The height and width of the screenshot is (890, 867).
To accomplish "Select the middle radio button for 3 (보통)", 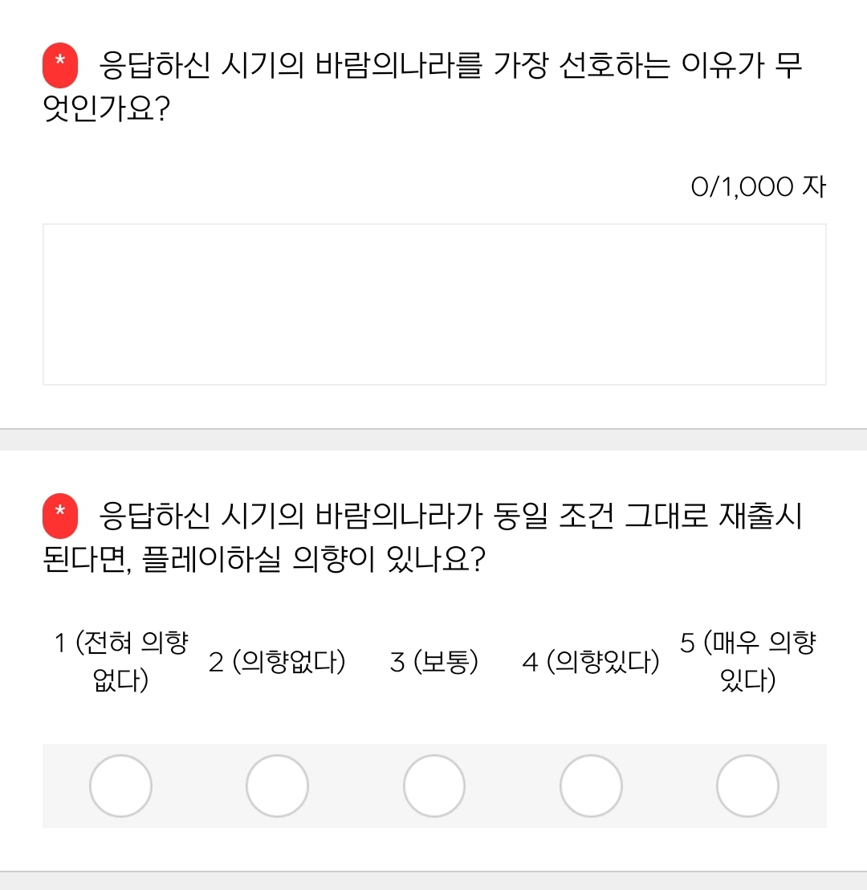I will click(x=433, y=786).
